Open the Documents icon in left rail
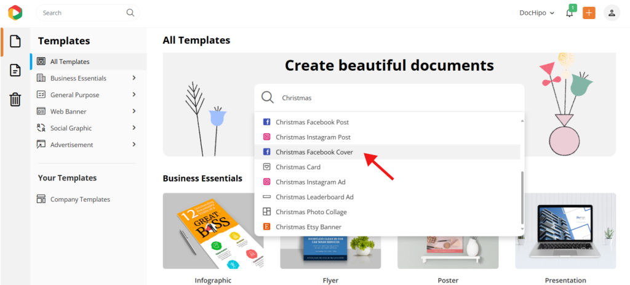Screen dimensions: 630x285 tap(15, 70)
